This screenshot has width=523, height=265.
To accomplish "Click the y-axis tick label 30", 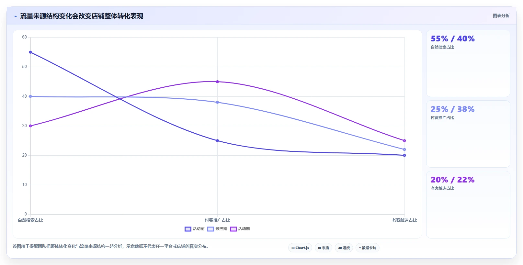I will pos(24,126).
